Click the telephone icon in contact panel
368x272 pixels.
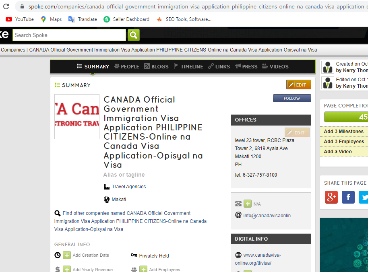coord(238,204)
